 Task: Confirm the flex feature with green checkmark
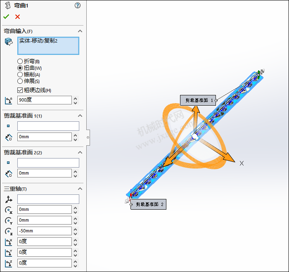tap(6, 17)
